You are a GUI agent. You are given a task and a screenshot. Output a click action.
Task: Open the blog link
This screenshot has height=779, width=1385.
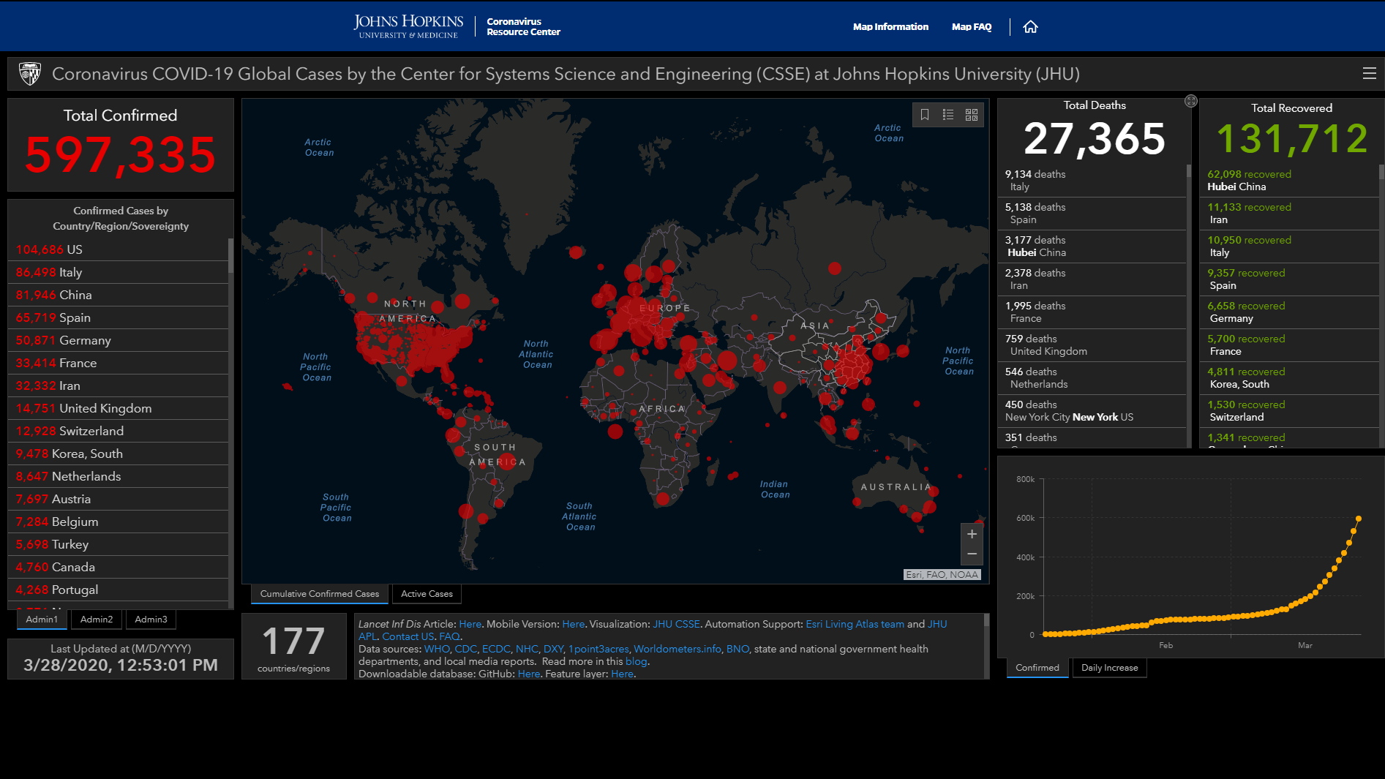(x=636, y=661)
